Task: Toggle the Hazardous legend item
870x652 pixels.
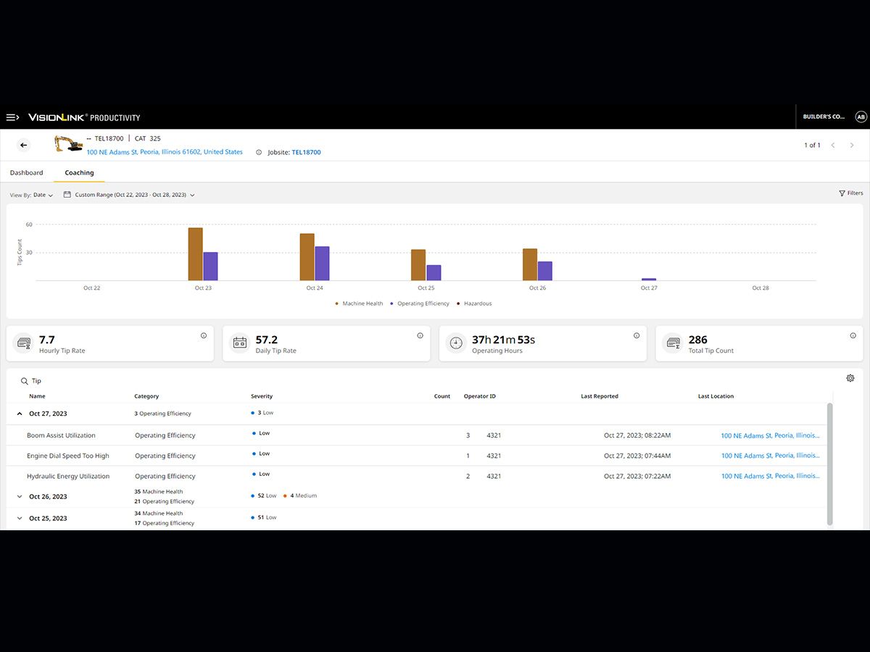Action: [477, 304]
